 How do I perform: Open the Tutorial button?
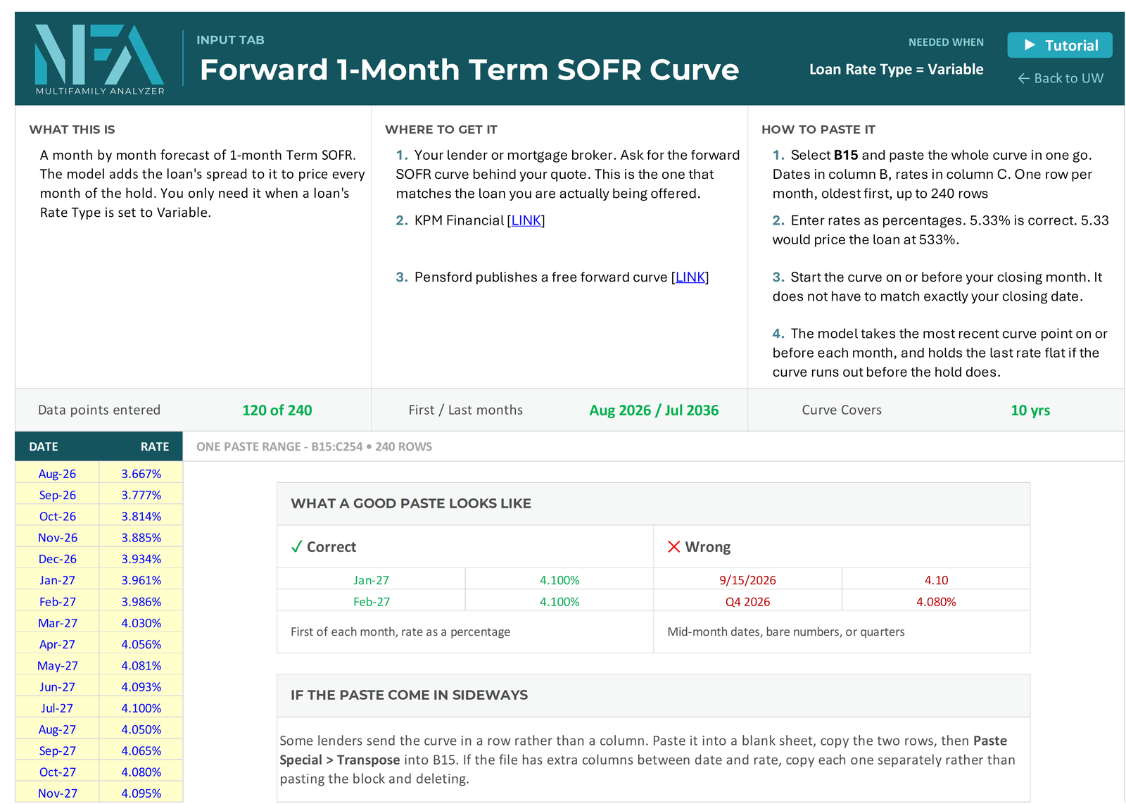[1059, 45]
